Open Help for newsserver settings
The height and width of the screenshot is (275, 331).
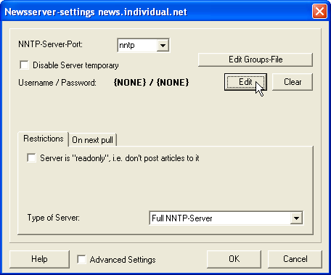[39, 259]
